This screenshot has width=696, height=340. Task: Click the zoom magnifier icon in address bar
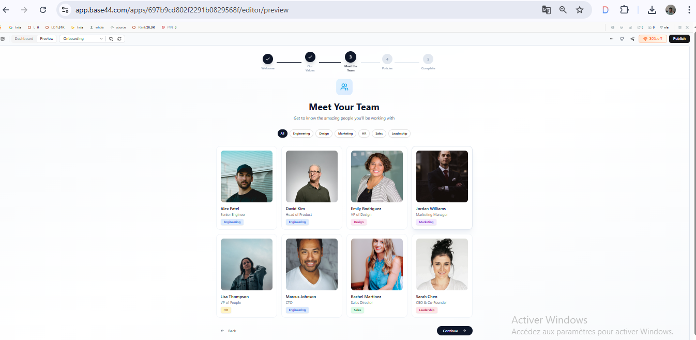coord(563,10)
